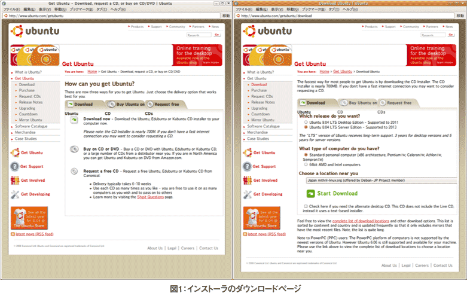Open Mirror Ubuntu sidebar link in left window
Image resolution: width=467 pixels, height=296 pixels.
(30, 120)
